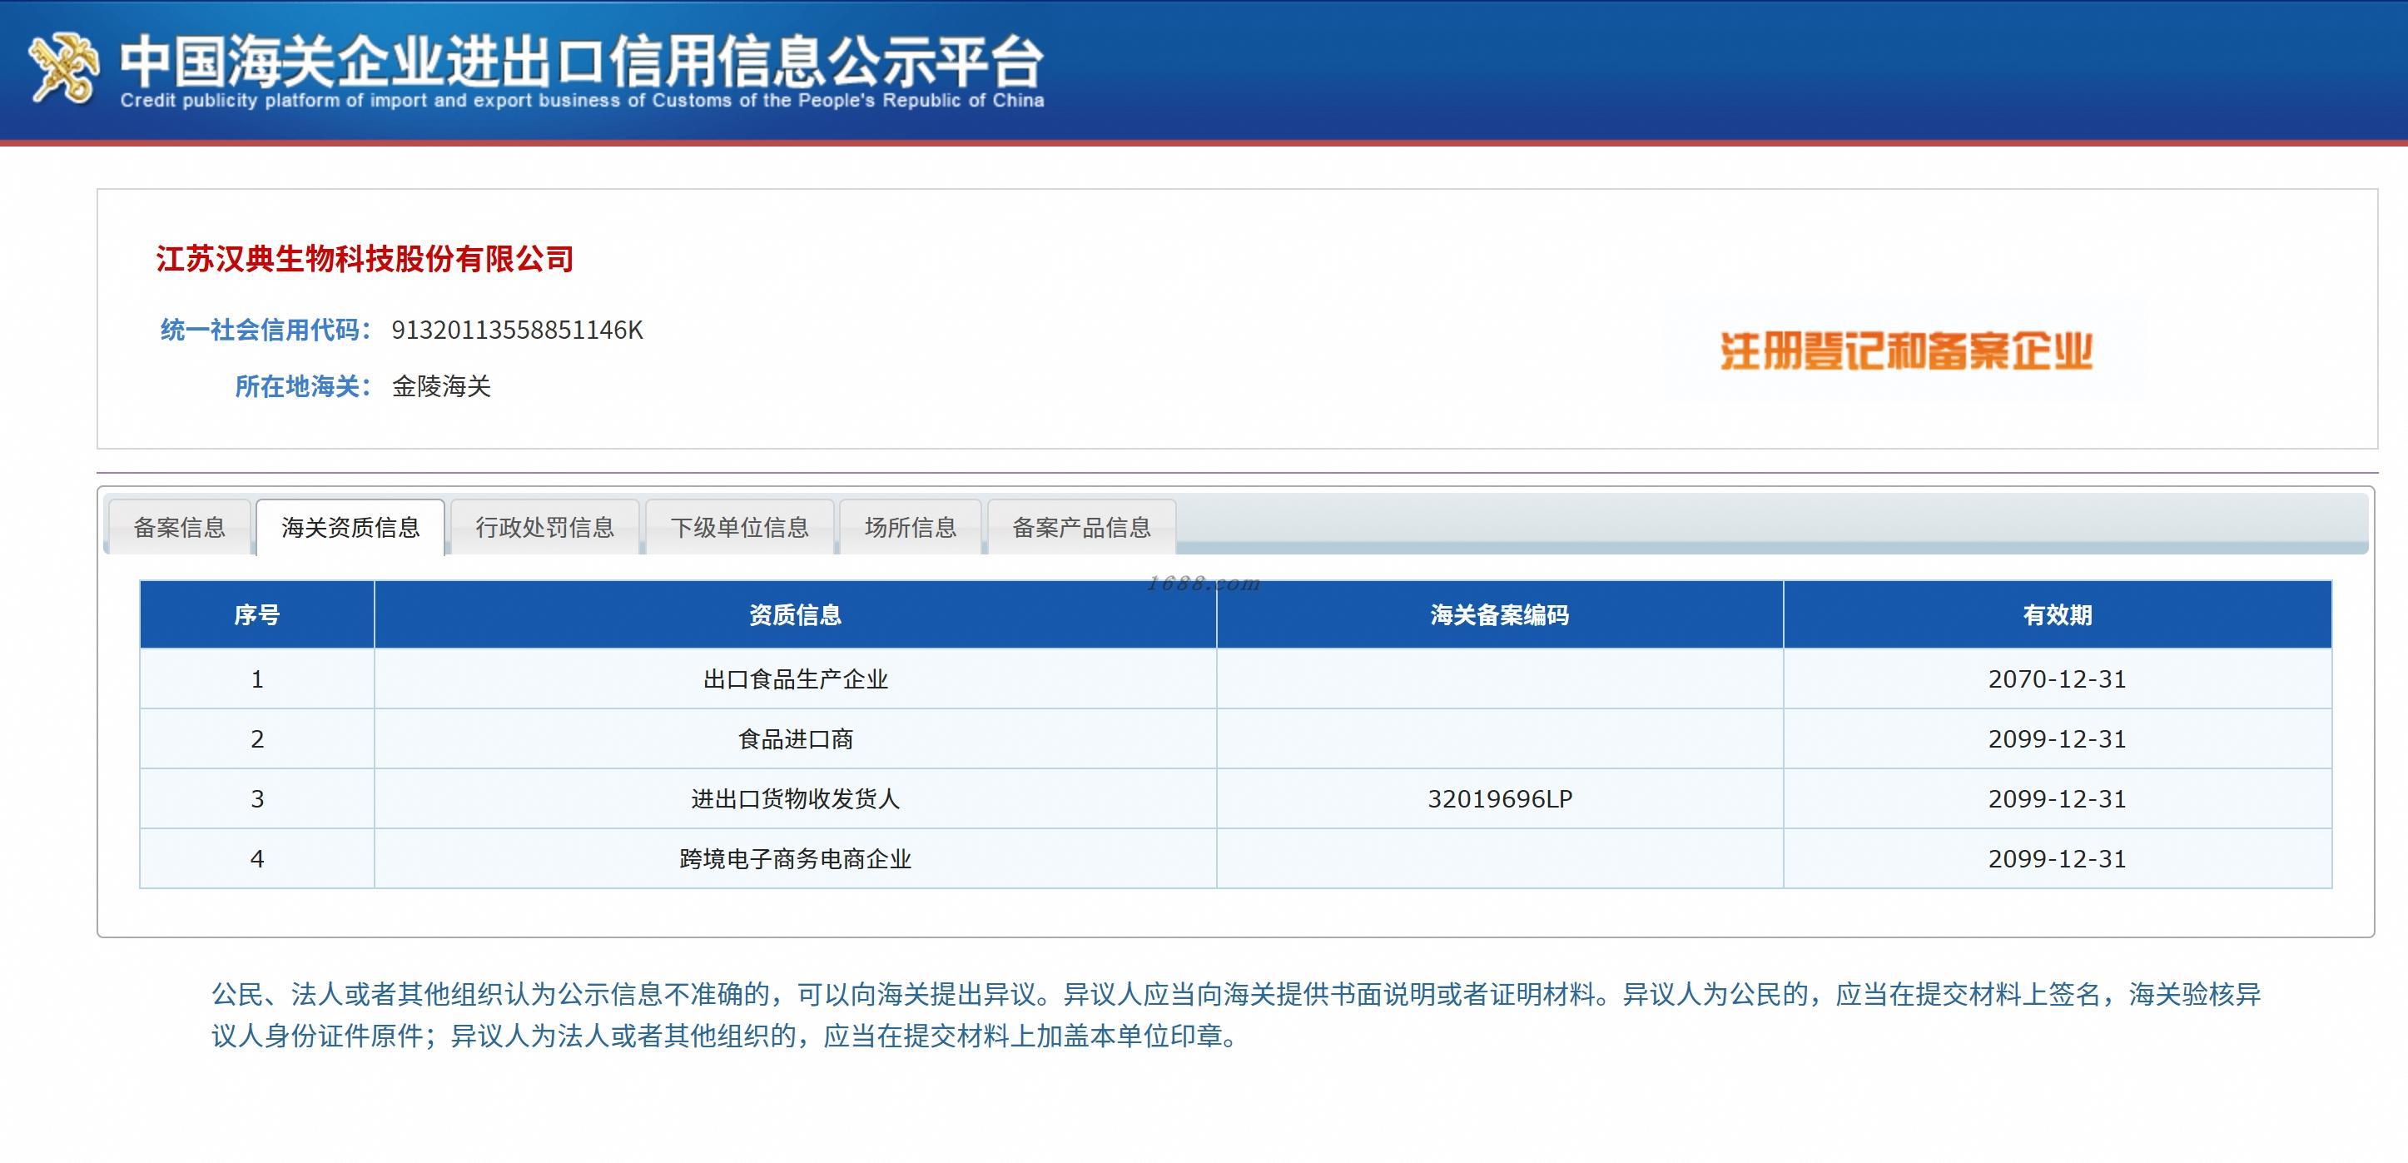The image size is (2408, 1163).
Task: Click sequence number 1 in the table
Action: click(x=257, y=678)
